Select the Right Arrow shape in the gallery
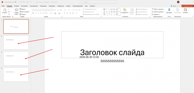Viewport: 194px width, 93px height. (112, 12)
